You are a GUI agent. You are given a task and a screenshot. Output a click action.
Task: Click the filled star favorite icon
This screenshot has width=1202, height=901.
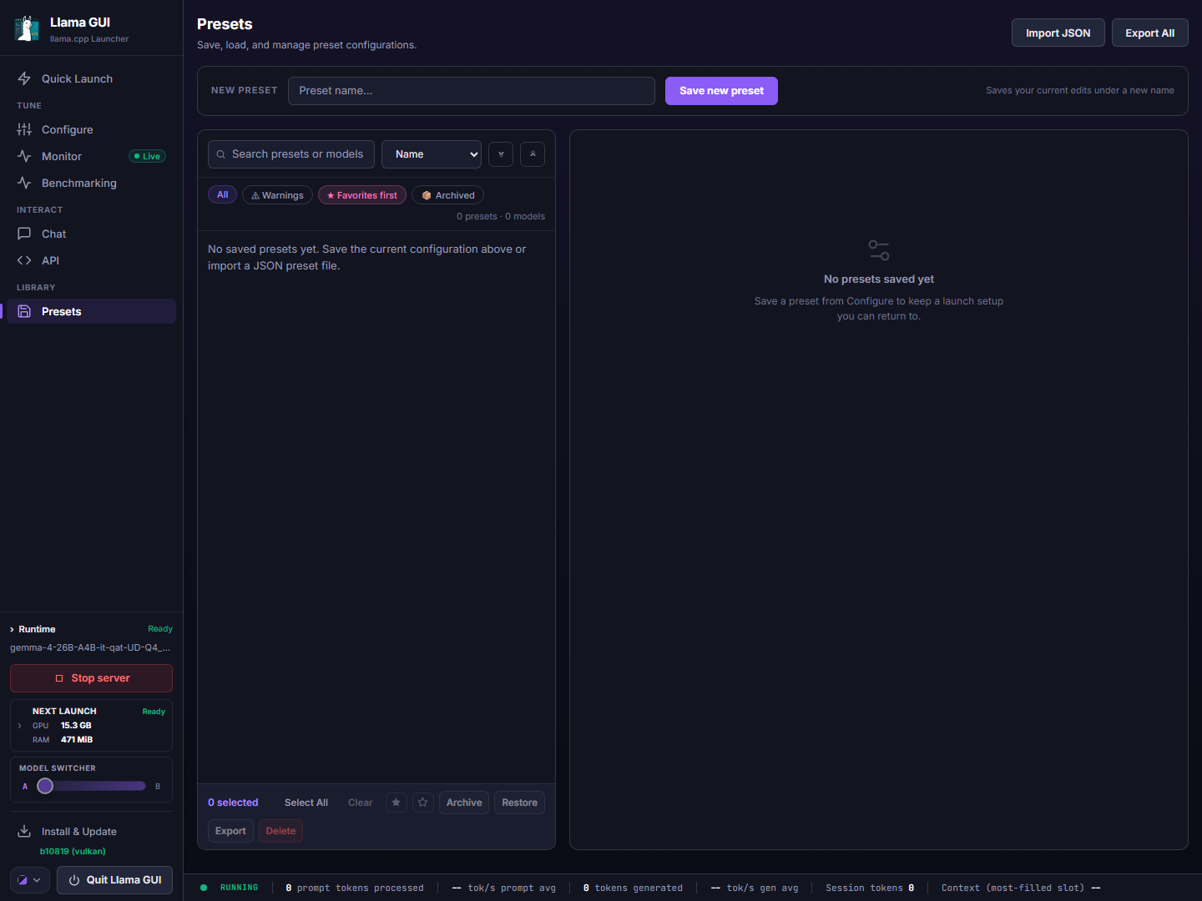396,803
